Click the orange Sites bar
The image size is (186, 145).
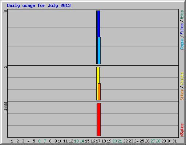point(99,92)
